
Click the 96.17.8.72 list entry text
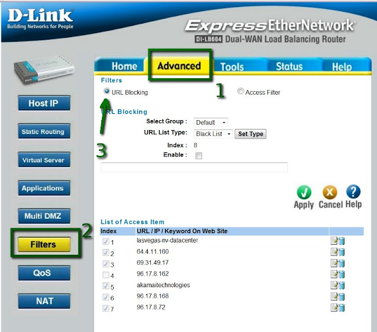coord(151,307)
